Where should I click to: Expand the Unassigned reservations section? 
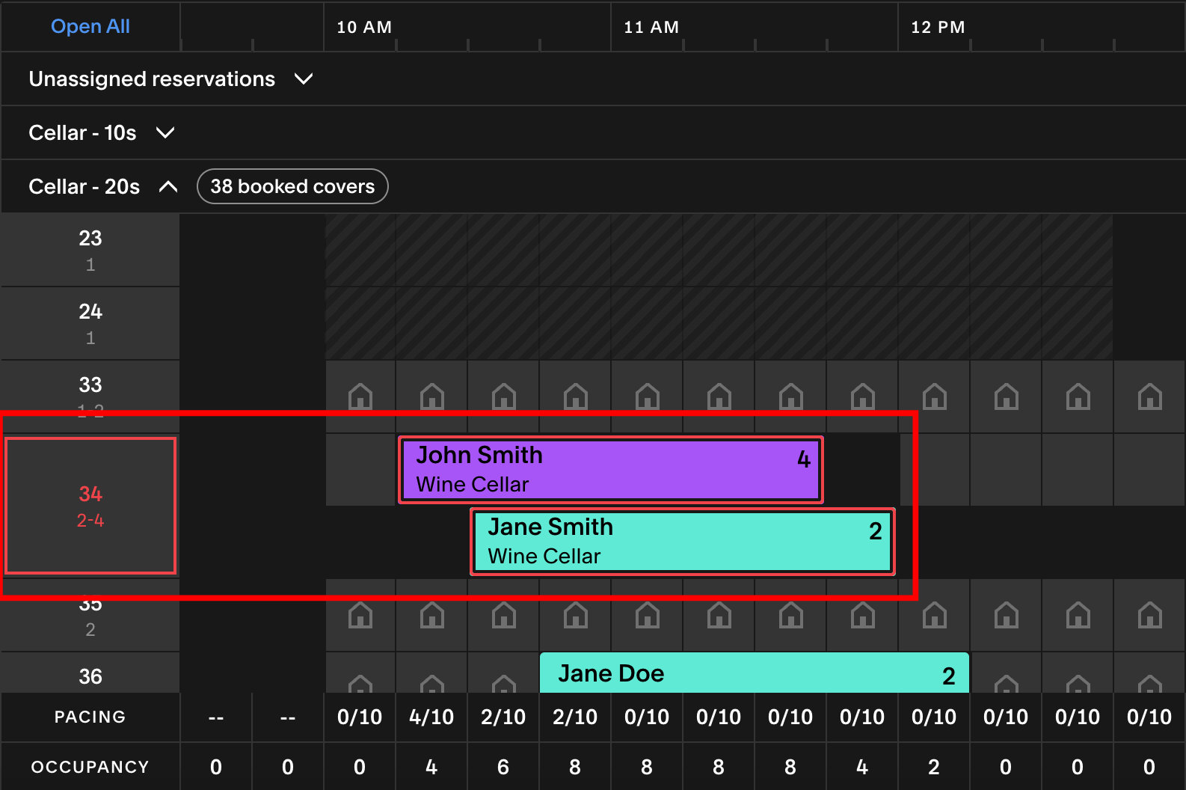click(x=304, y=79)
